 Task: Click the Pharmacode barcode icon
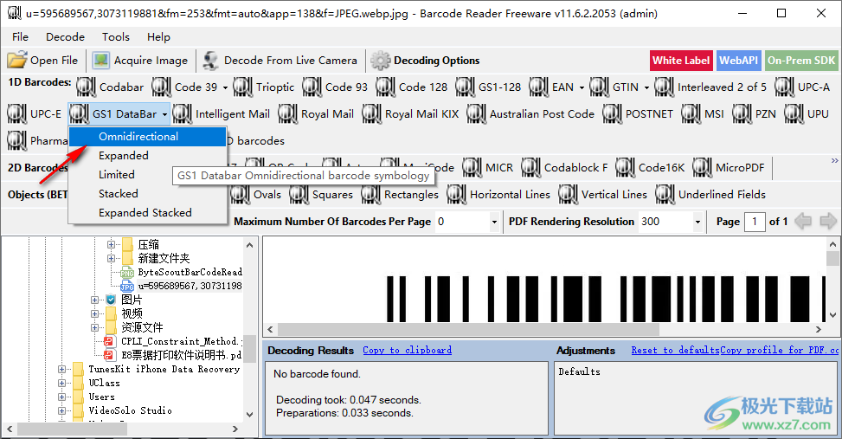coord(16,141)
